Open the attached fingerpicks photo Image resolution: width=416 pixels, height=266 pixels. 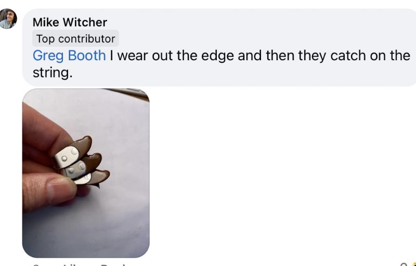86,173
